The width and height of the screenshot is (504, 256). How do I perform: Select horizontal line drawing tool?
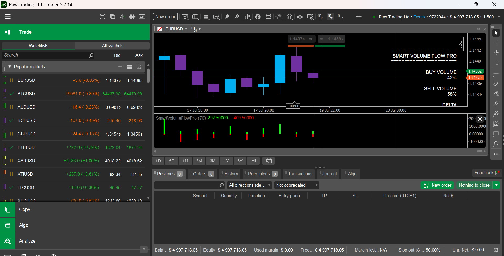pos(496,74)
